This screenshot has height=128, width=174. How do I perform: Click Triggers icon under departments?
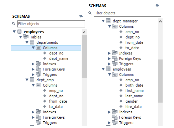coord(38,75)
